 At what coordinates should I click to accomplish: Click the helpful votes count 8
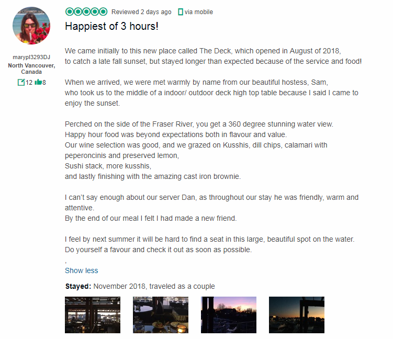pyautogui.click(x=44, y=83)
